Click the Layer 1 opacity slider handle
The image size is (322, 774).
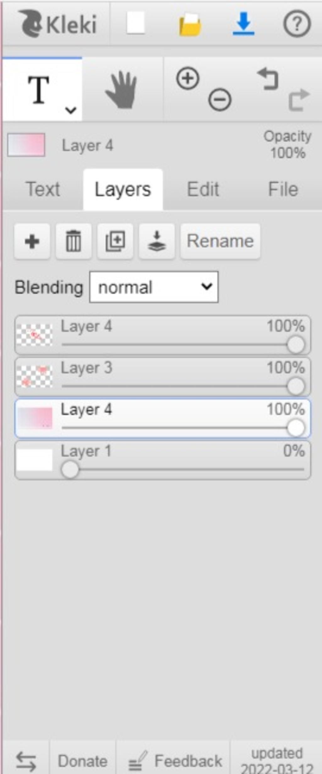click(x=70, y=470)
